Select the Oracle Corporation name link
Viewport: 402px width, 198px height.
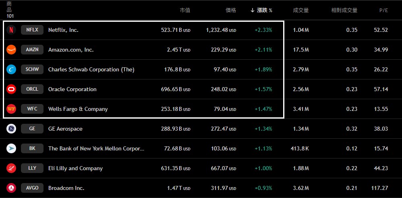point(73,89)
